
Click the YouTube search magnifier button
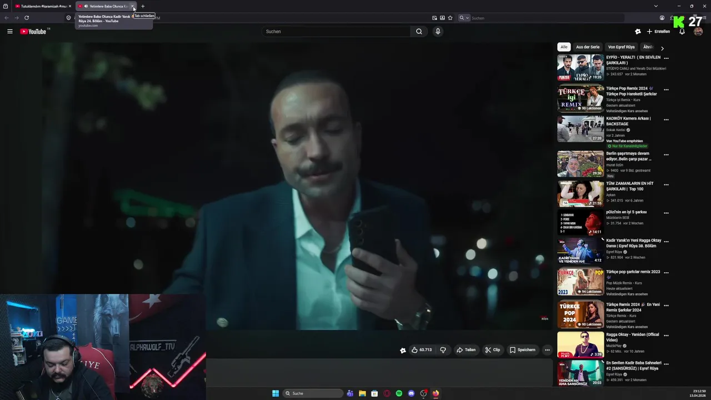pyautogui.click(x=419, y=32)
